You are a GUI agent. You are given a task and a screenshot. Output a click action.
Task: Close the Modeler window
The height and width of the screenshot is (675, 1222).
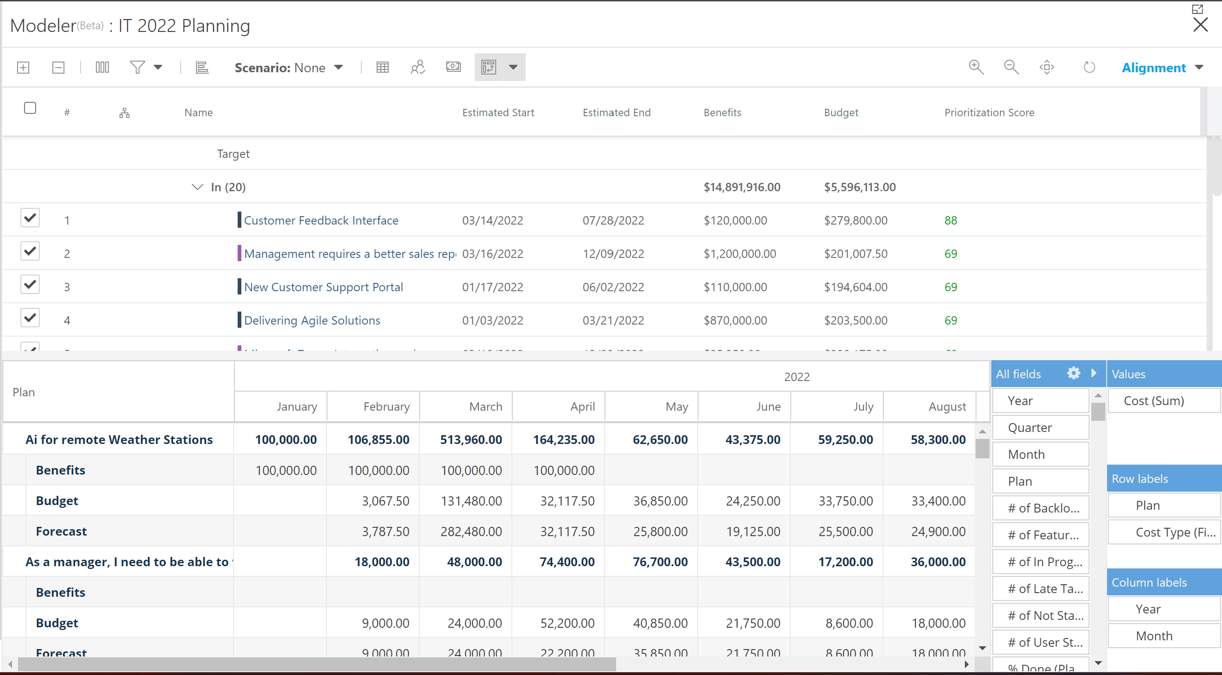point(1201,25)
